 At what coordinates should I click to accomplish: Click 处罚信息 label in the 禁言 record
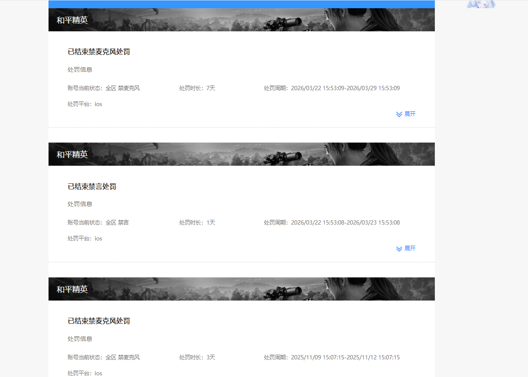tap(80, 204)
